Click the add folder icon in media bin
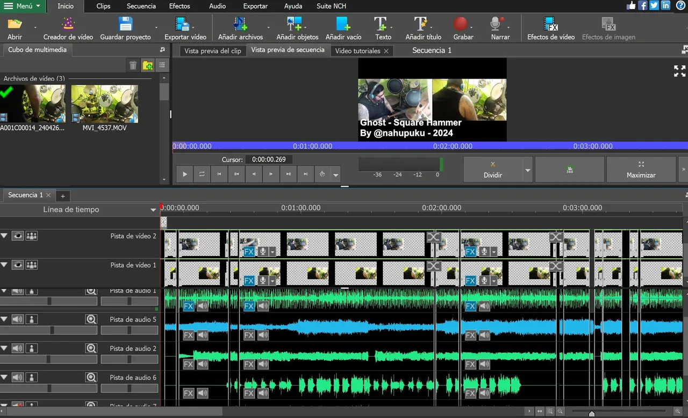Image resolution: width=688 pixels, height=418 pixels. tap(147, 66)
